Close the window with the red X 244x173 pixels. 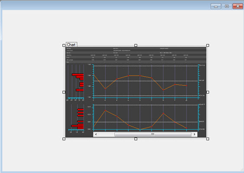pyautogui.click(x=238, y=6)
